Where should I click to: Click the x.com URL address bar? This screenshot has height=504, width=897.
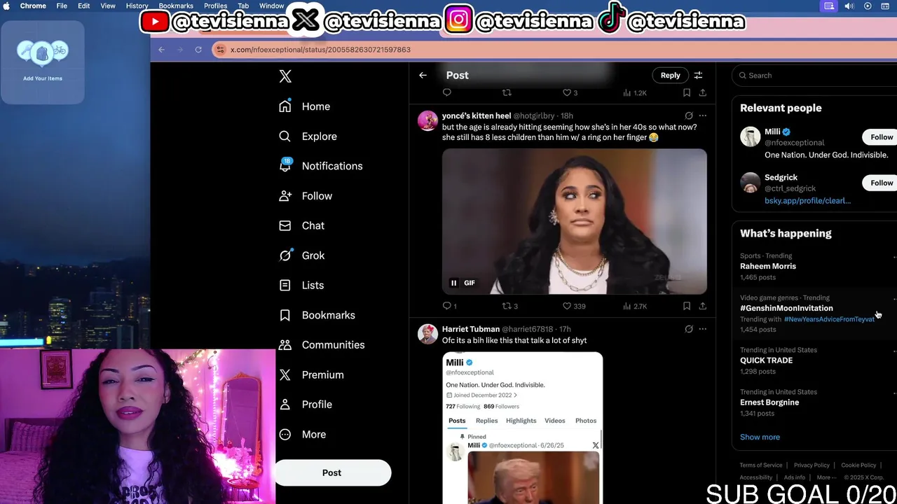[320, 50]
